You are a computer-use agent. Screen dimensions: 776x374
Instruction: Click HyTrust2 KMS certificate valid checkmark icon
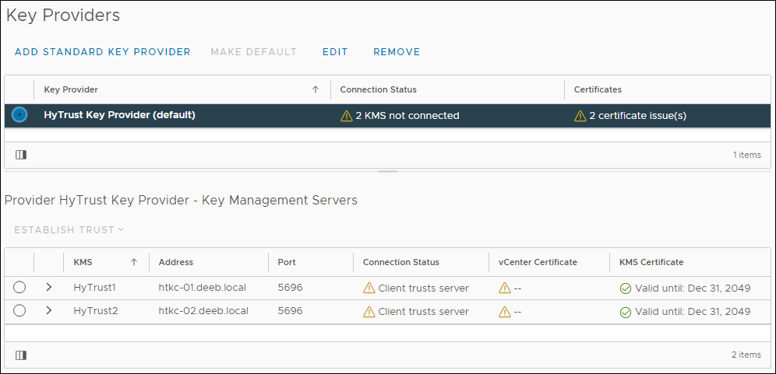click(x=626, y=313)
